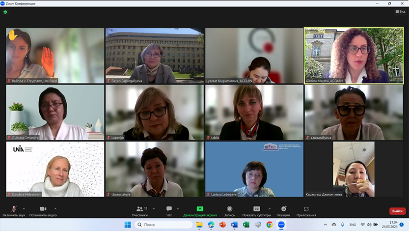Open Приложения apps panel

click(306, 209)
